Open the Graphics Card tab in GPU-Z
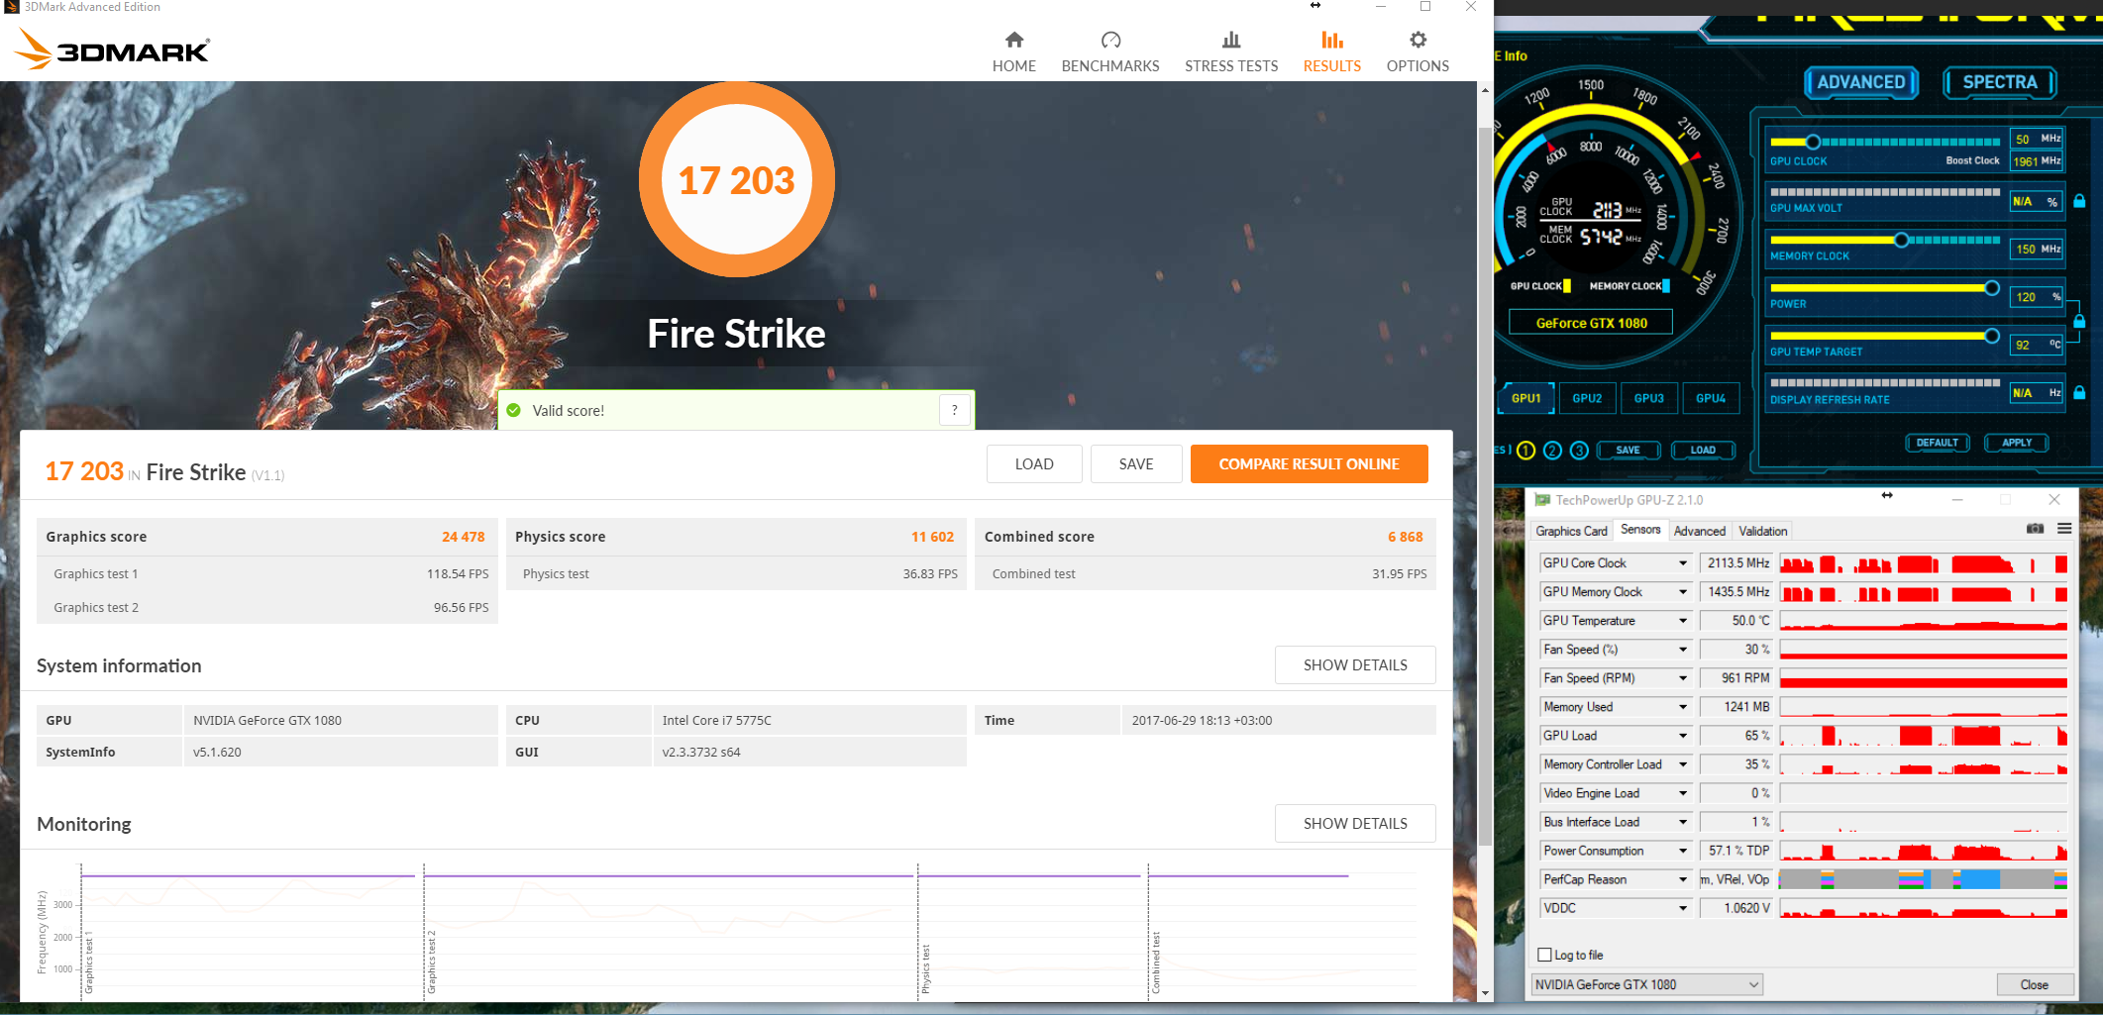This screenshot has height=1015, width=2103. click(1571, 531)
